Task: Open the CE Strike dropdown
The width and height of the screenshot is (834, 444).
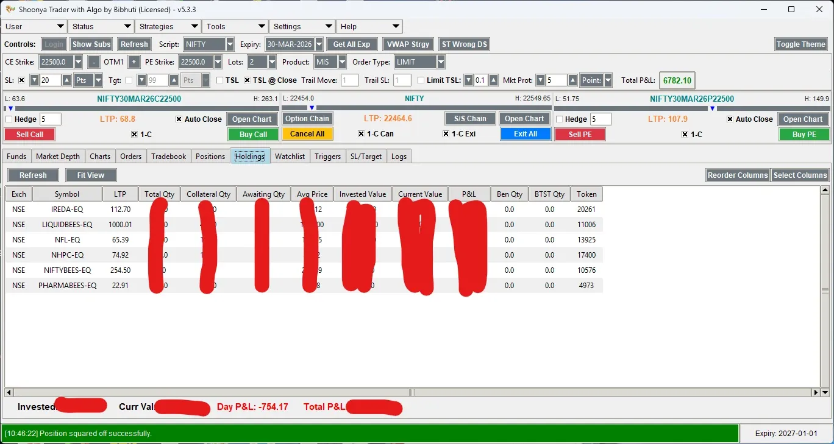Action: click(x=78, y=62)
